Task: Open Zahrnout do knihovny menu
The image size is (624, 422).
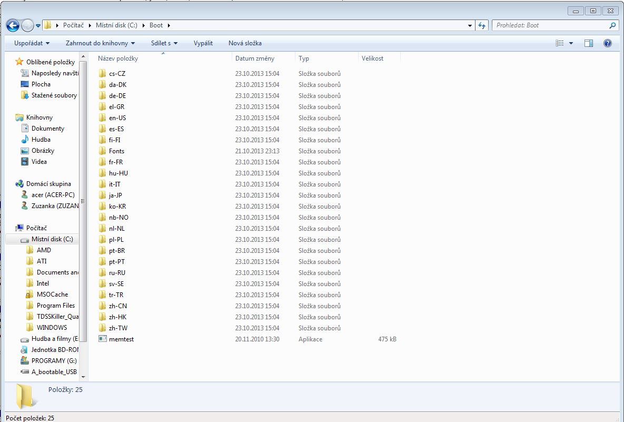Action: 100,43
